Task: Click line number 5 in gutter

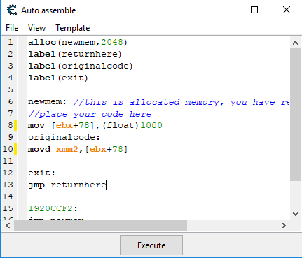Action: pos(11,89)
